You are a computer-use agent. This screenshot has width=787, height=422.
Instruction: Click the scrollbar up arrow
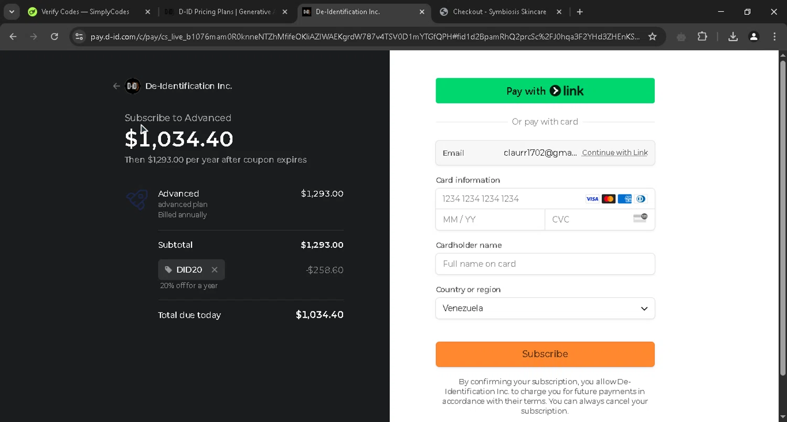click(x=783, y=55)
